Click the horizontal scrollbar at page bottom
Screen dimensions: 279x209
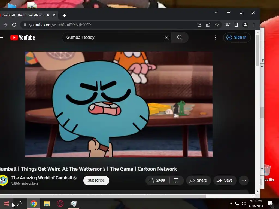pyautogui.click(x=103, y=196)
